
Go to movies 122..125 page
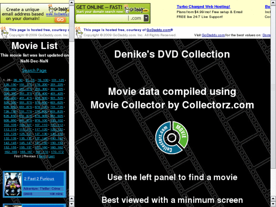[x=10, y=134]
